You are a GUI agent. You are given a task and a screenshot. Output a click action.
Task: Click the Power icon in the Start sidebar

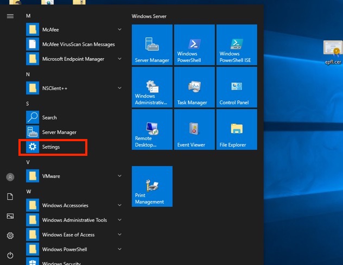pyautogui.click(x=10, y=255)
